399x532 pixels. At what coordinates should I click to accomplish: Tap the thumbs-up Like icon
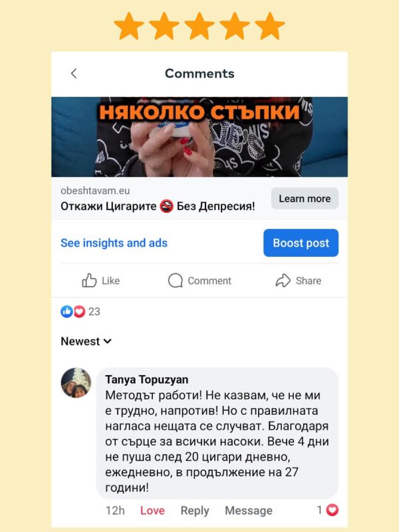pos(89,281)
